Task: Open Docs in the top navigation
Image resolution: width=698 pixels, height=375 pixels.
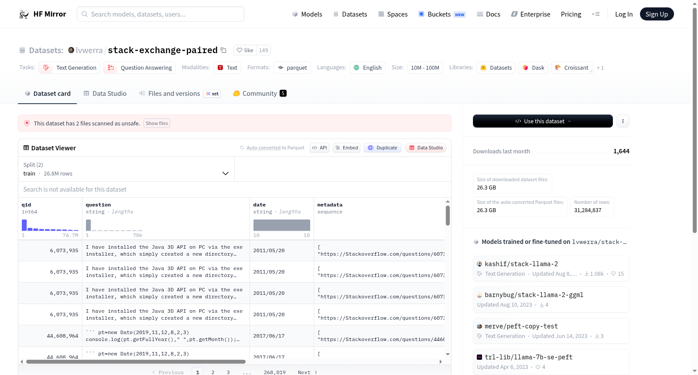Action: (489, 14)
